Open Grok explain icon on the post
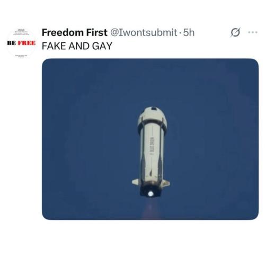Image resolution: width=265 pixels, height=257 pixels. pos(235,32)
